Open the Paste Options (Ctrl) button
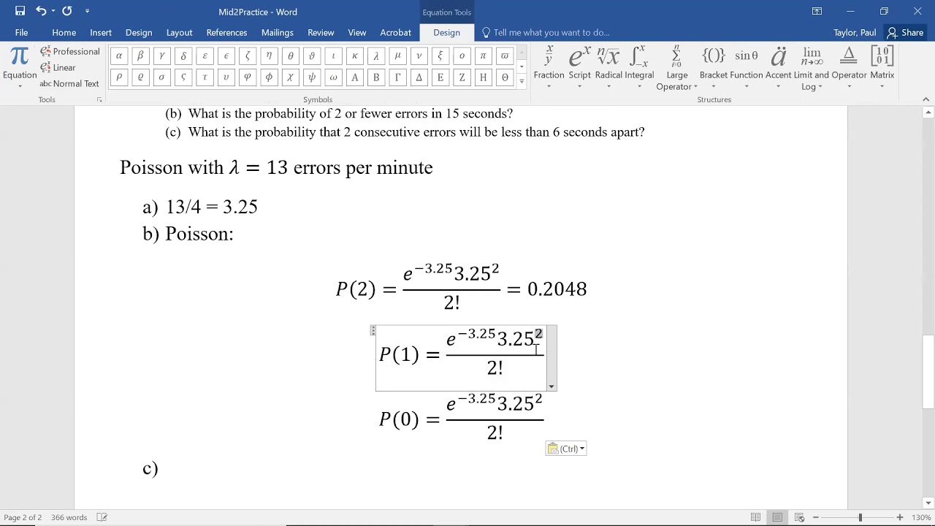Viewport: 935px width, 526px height. 566,449
